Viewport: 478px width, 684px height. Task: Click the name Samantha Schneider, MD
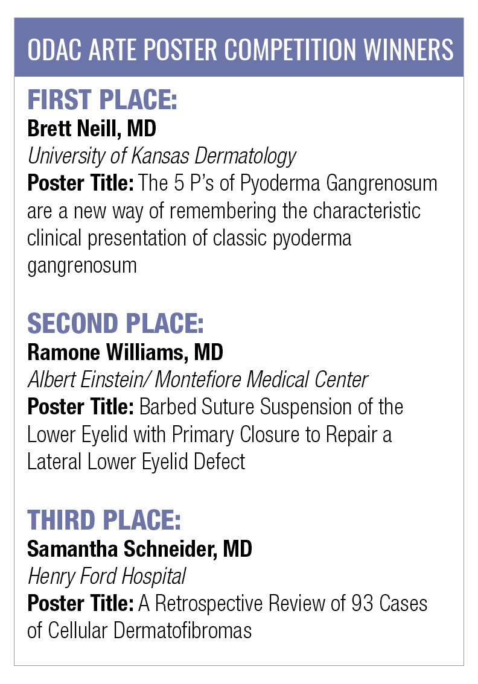139,549
